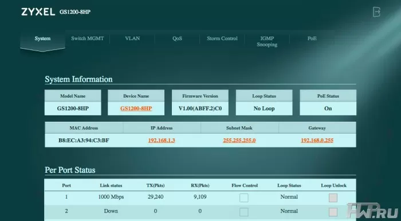Image resolution: width=401 pixels, height=221 pixels.
Task: Open the IGMP Snooping tab
Action: coord(267,41)
